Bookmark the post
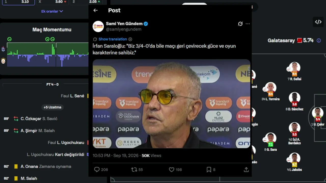 (x=209, y=170)
